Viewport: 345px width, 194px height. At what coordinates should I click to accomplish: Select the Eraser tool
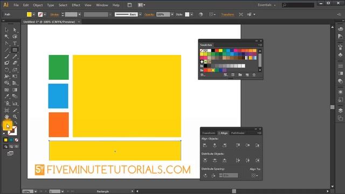click(x=15, y=63)
